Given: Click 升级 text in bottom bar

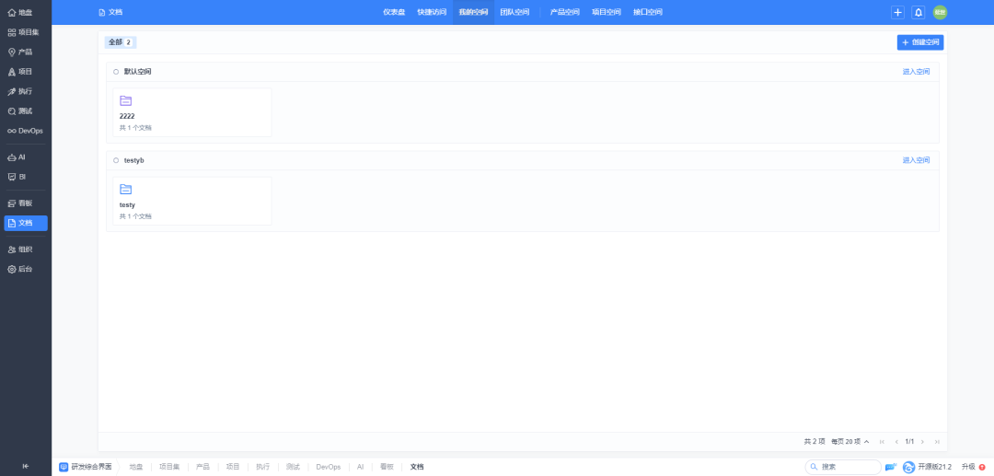Looking at the screenshot, I should point(968,467).
